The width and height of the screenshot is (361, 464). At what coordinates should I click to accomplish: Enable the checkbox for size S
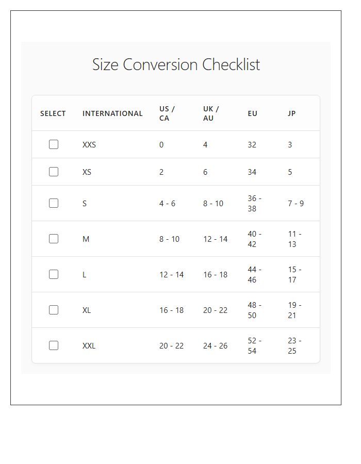54,203
